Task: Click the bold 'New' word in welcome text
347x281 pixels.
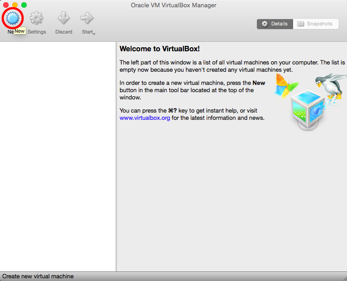Action: coord(259,83)
